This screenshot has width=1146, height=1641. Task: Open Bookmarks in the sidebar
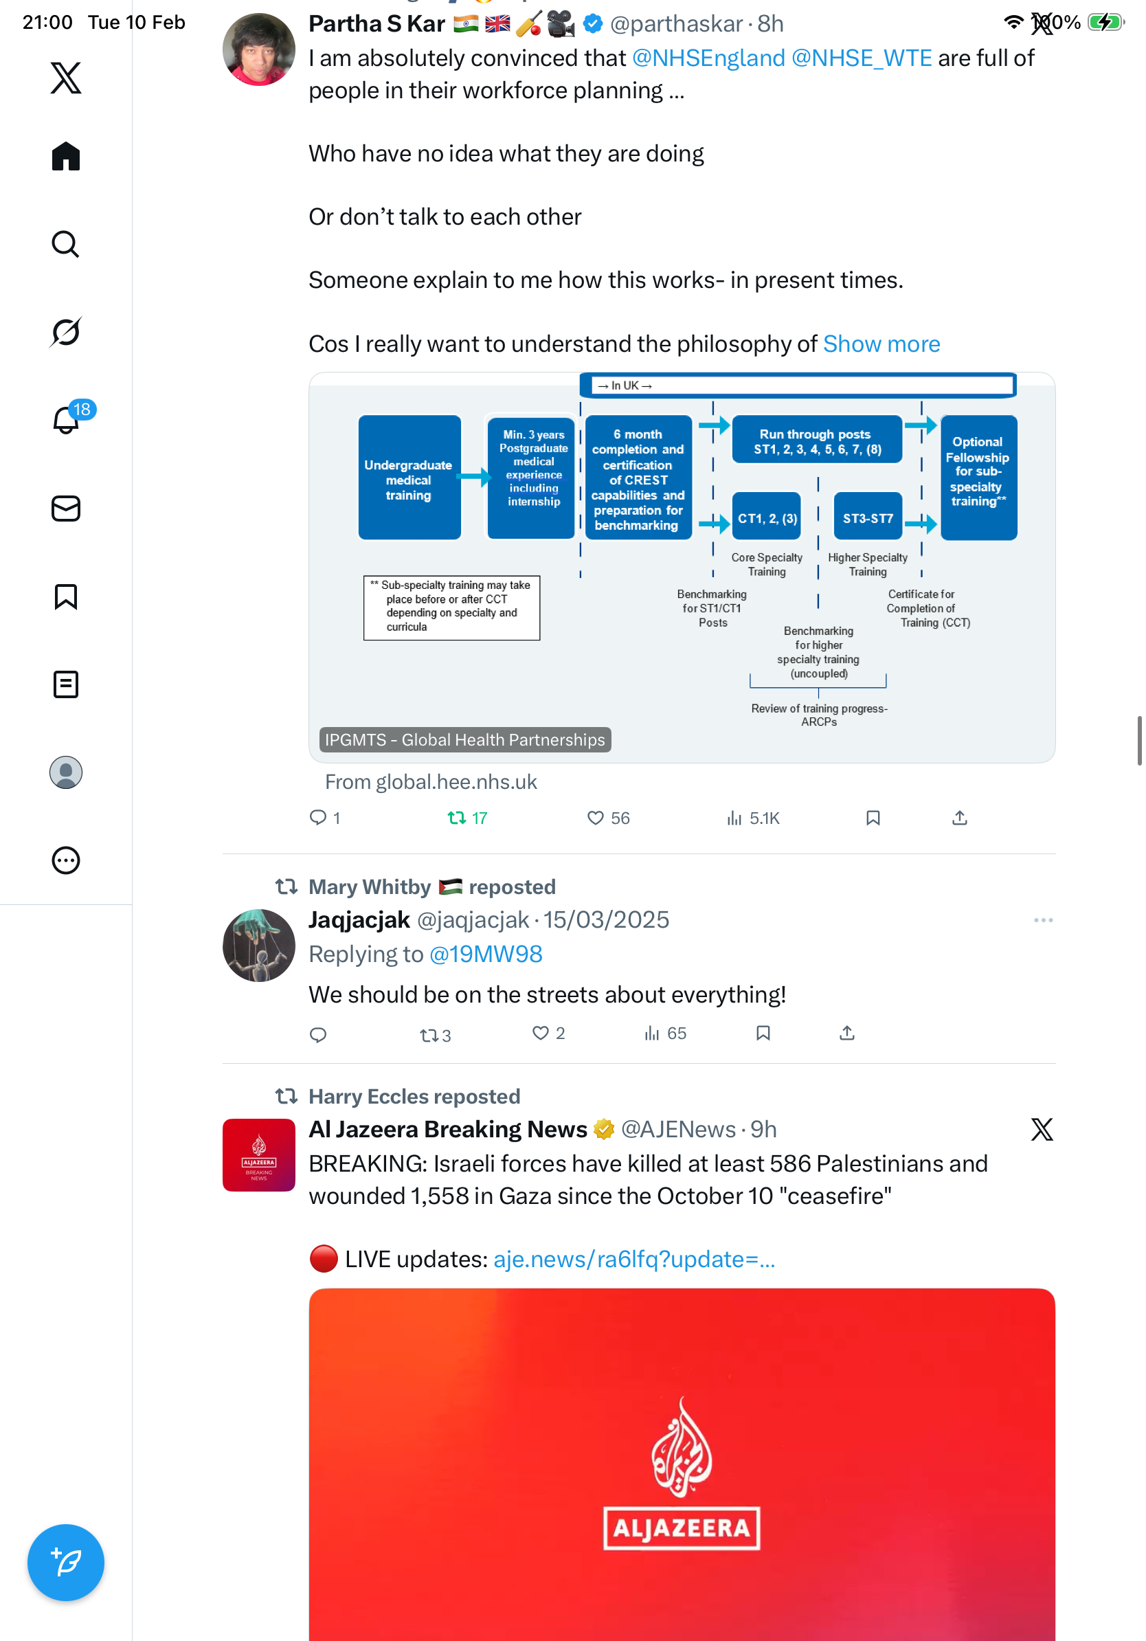(66, 596)
